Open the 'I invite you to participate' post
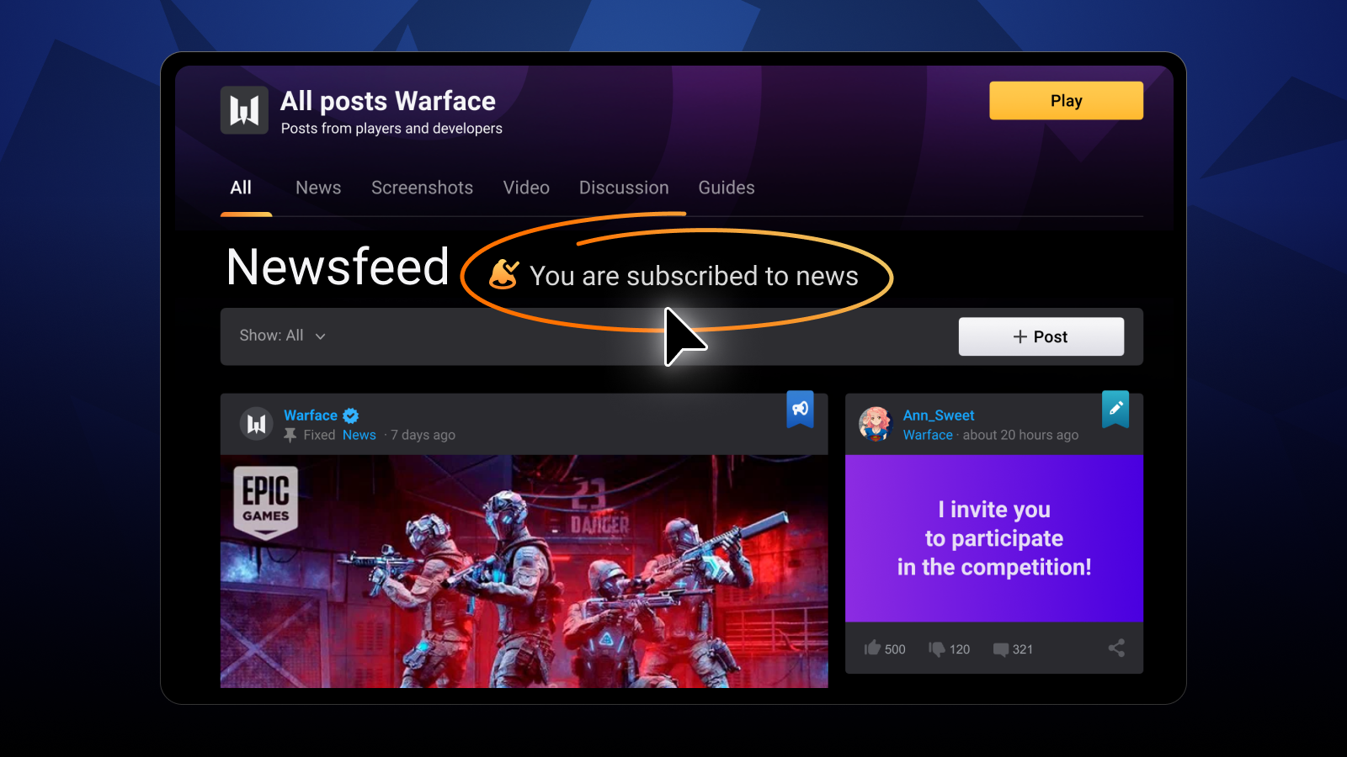 pos(994,538)
